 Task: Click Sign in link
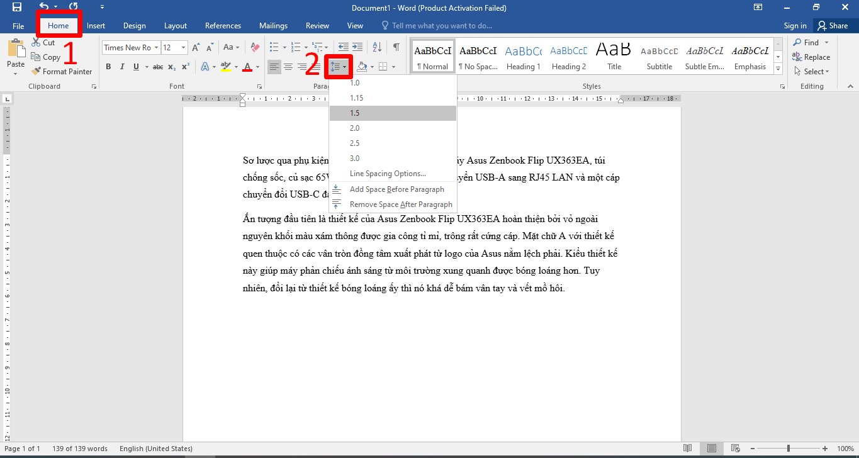pos(795,26)
